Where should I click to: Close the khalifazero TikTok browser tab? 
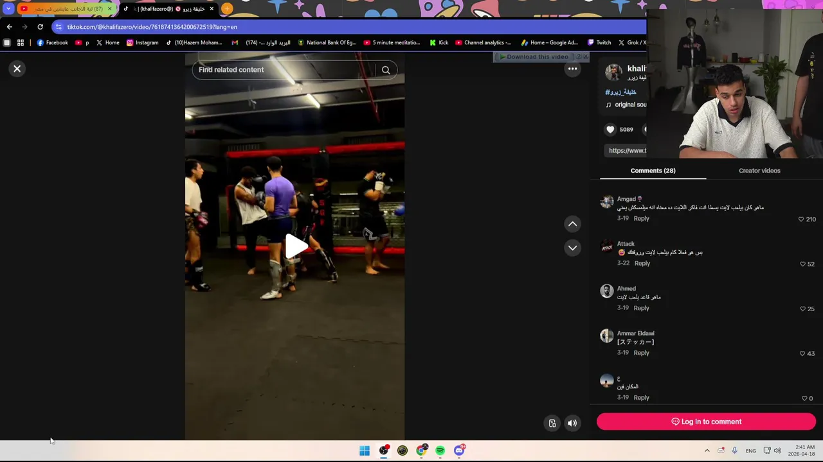point(212,9)
